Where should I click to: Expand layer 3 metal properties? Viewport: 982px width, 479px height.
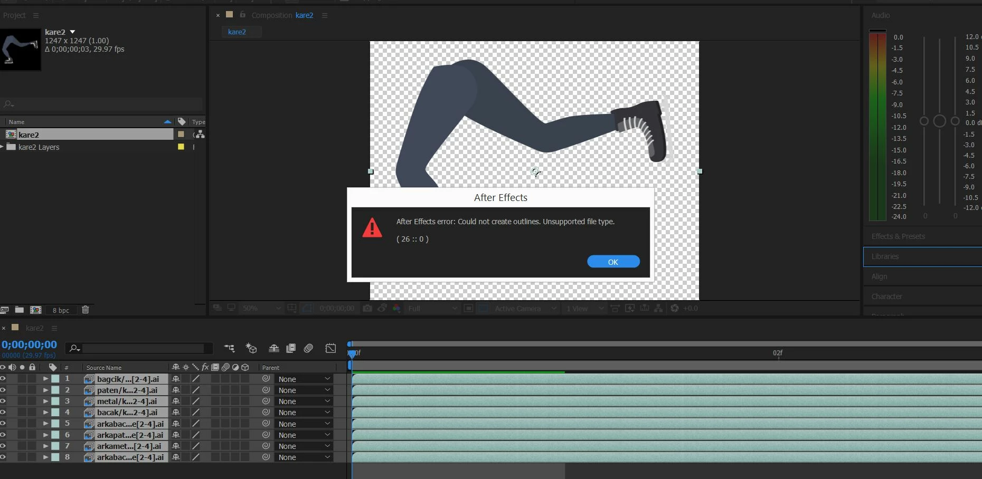coord(45,401)
